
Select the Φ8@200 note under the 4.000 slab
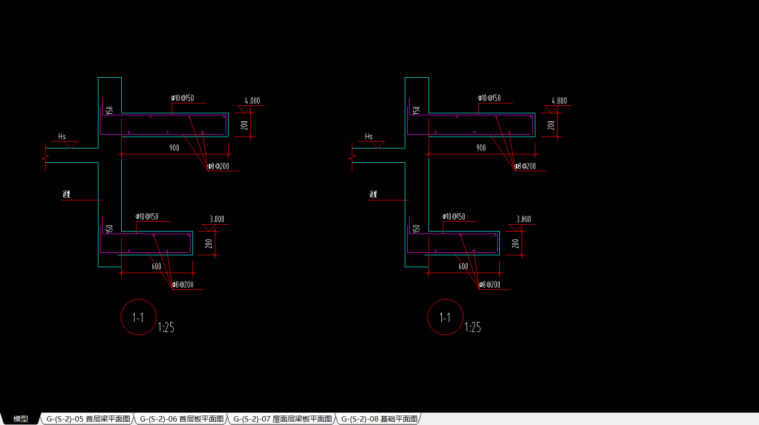point(218,166)
